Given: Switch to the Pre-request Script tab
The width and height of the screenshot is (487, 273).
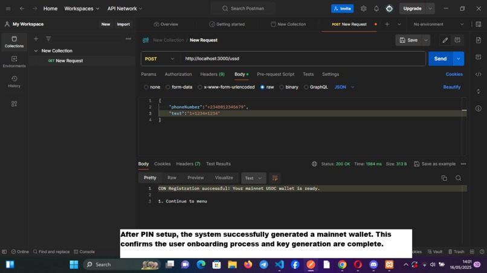Looking at the screenshot, I should (276, 74).
